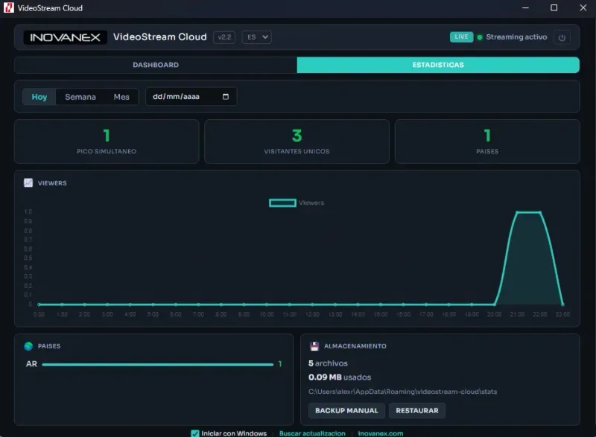Click the PICO SIMULTANEO stat card
This screenshot has height=437, width=596.
pyautogui.click(x=107, y=141)
